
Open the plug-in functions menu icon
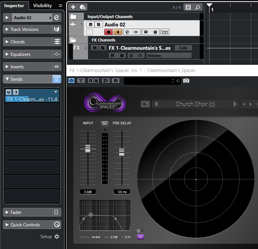tap(116, 80)
